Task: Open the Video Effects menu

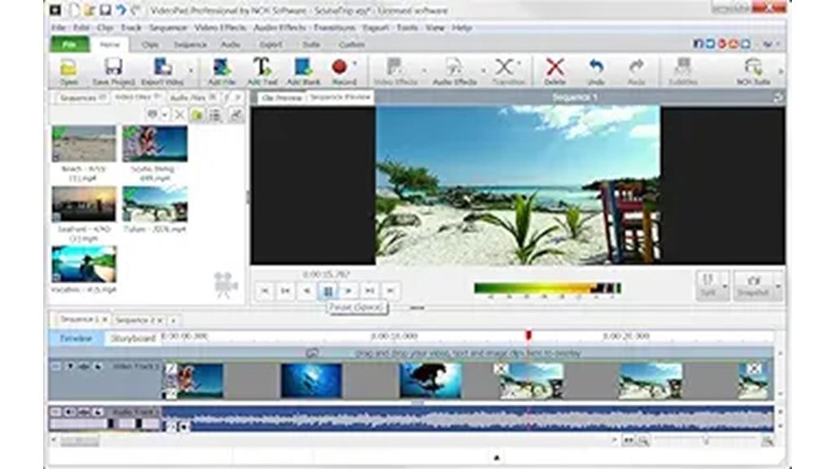Action: (x=220, y=28)
